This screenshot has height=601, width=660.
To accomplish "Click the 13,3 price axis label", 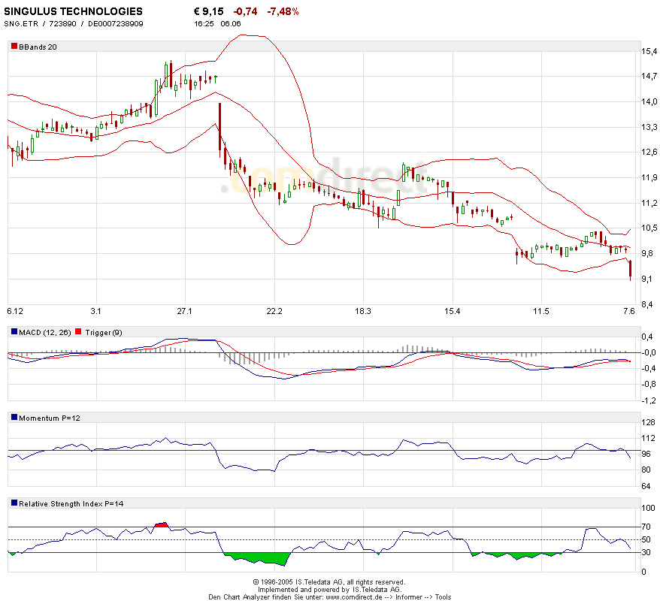I will pos(649,127).
